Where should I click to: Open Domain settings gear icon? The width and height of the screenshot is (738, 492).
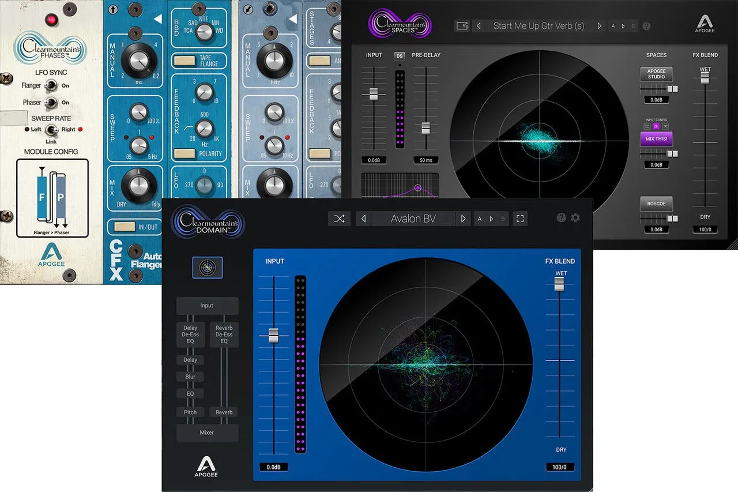[575, 218]
